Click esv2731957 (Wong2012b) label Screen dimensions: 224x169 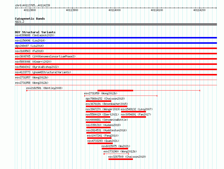pyautogui.click(x=32, y=77)
